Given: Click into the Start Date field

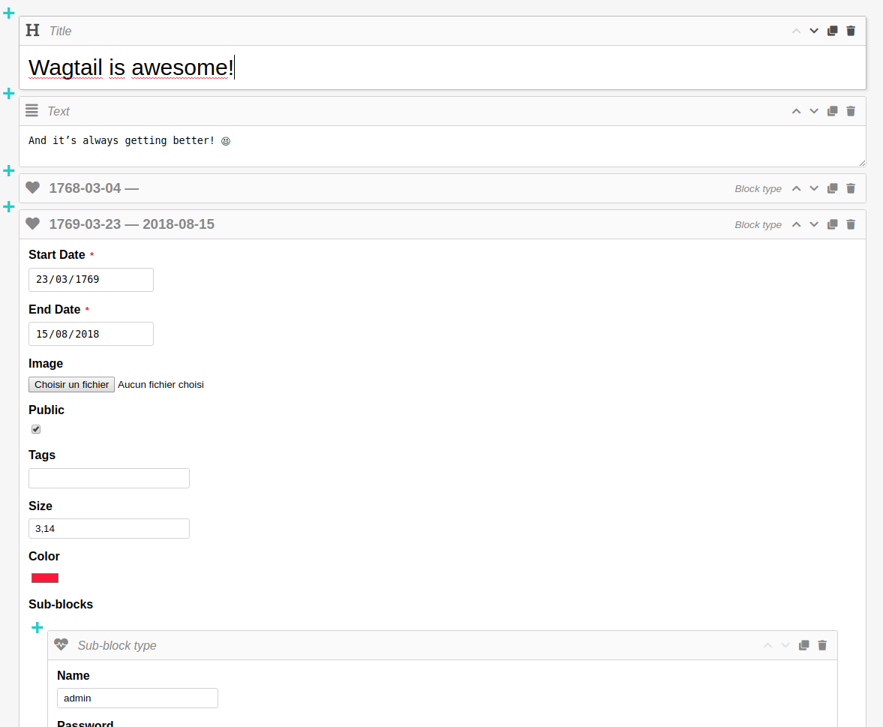Looking at the screenshot, I should point(91,279).
